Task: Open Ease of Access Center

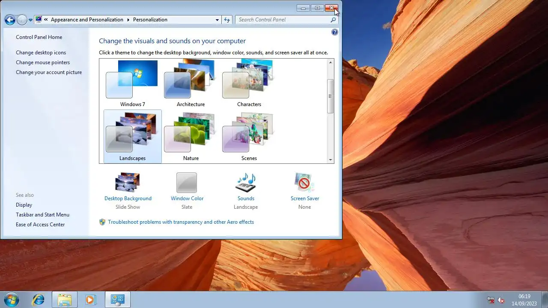Action: (x=40, y=225)
